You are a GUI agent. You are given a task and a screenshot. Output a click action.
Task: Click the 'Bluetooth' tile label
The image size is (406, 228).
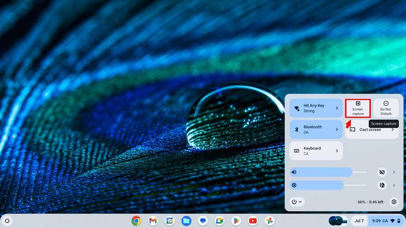coord(313,127)
